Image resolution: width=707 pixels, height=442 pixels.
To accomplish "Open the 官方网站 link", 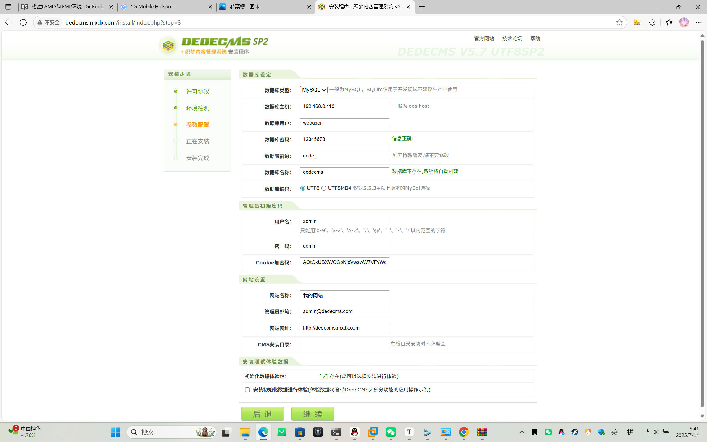I will (x=484, y=38).
